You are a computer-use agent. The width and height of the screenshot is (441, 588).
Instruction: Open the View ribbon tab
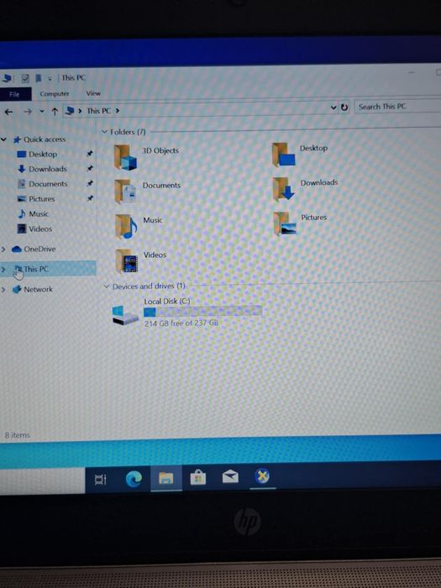click(x=93, y=93)
